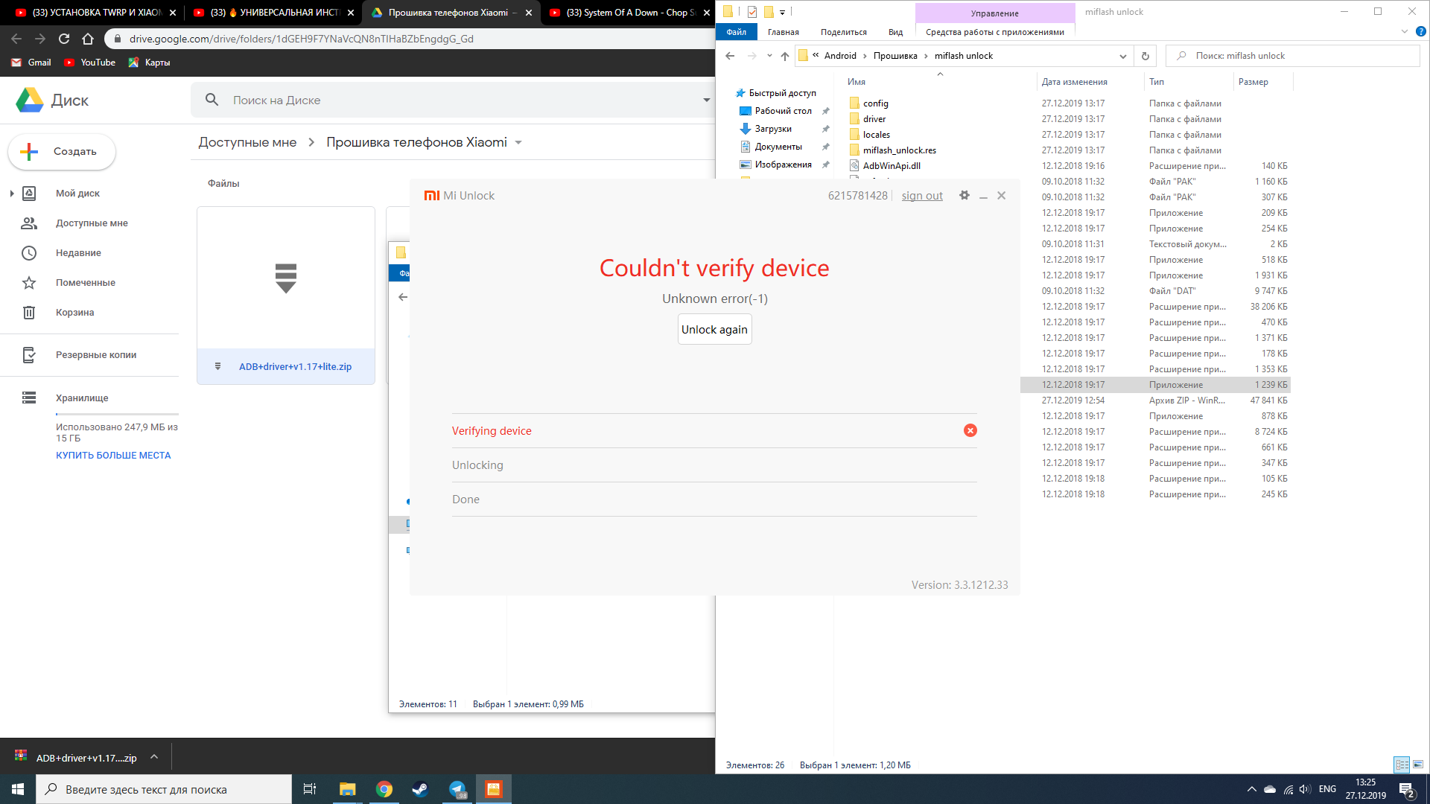Open Поделиться tab in Explorer ribbon
Image resolution: width=1430 pixels, height=804 pixels.
[844, 32]
